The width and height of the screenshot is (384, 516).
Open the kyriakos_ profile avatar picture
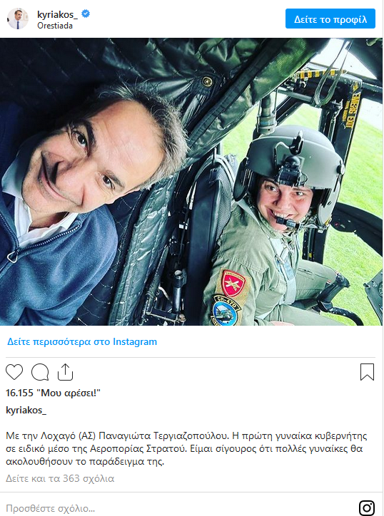(x=18, y=19)
